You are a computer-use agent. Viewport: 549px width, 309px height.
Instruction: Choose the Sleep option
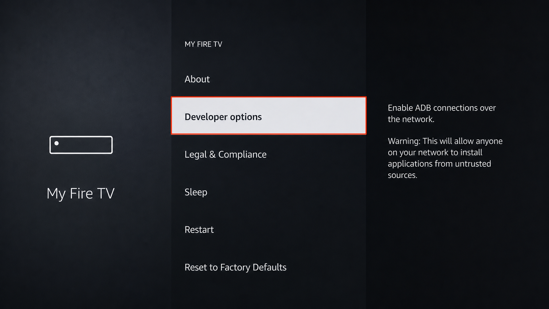(269, 192)
